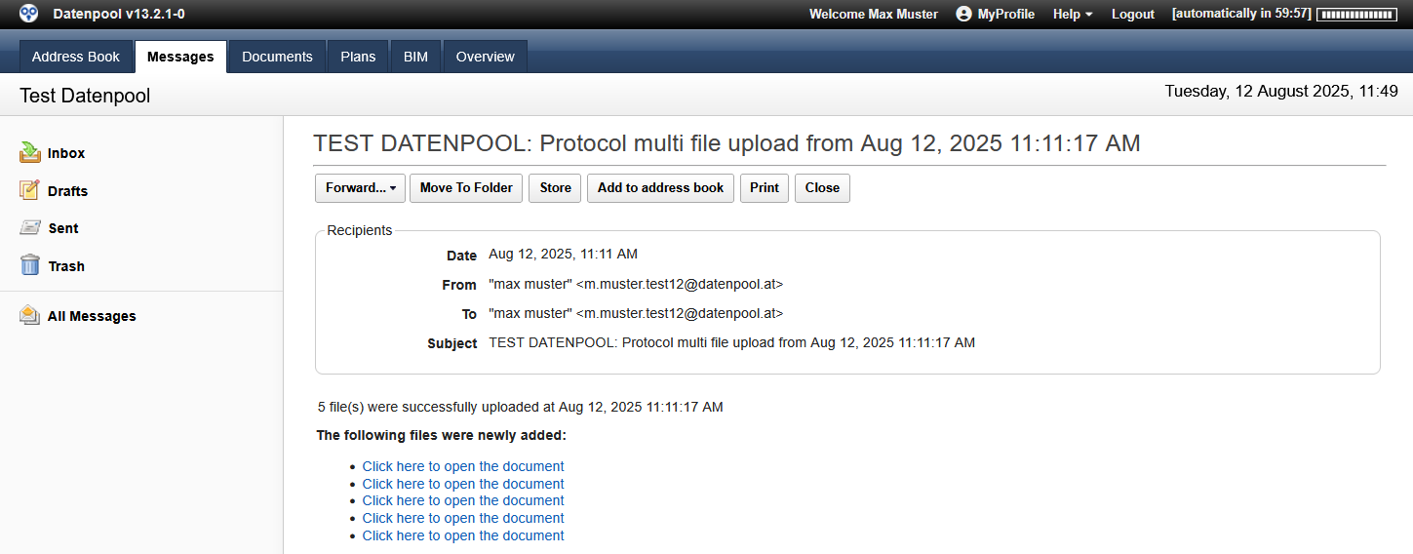This screenshot has height=554, width=1413.
Task: Open the Drafts folder icon
Action: pyautogui.click(x=30, y=190)
